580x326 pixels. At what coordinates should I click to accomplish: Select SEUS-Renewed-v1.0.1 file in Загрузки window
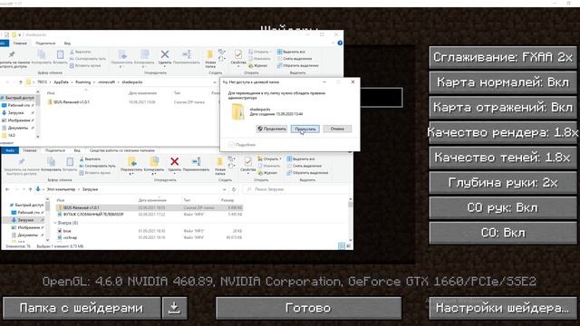tap(150, 207)
